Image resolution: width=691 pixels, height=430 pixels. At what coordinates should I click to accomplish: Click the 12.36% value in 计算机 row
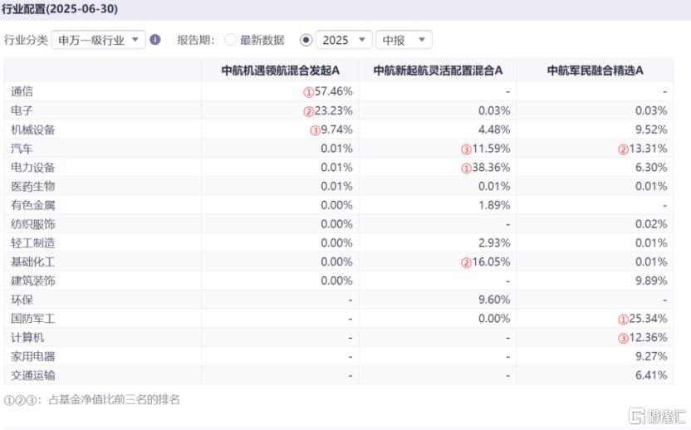click(x=648, y=338)
